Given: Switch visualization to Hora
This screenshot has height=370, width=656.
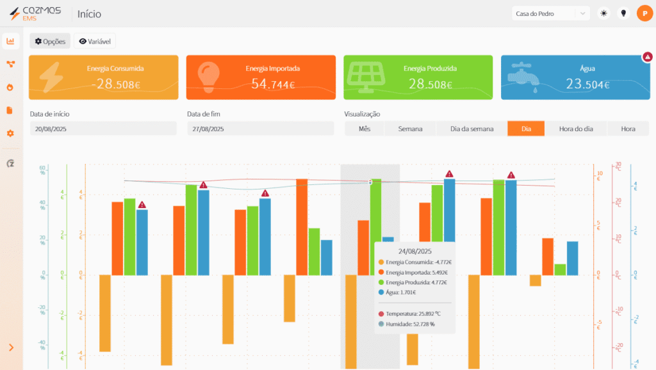Looking at the screenshot, I should pos(628,129).
